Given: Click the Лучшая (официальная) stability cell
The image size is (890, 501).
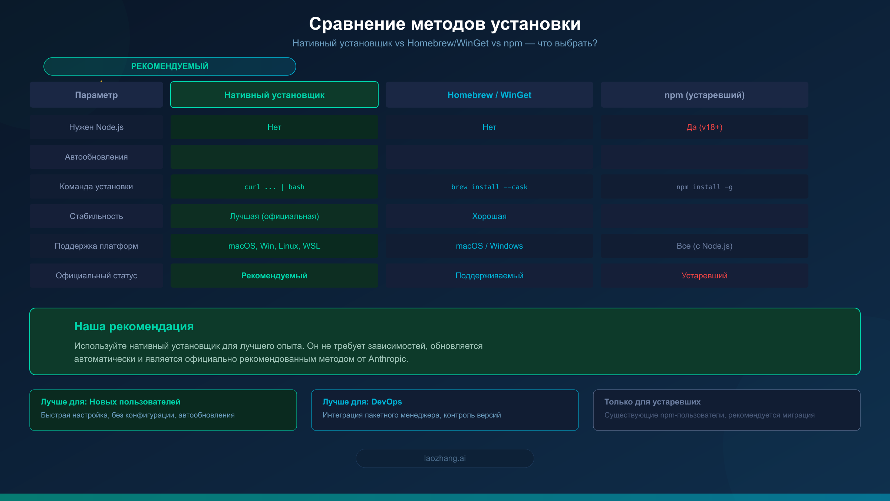Looking at the screenshot, I should pos(274,216).
